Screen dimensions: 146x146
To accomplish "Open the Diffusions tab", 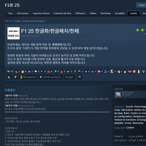I will (x=80, y=13).
